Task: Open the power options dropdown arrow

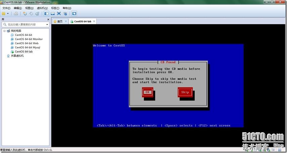Action: coord(8,13)
